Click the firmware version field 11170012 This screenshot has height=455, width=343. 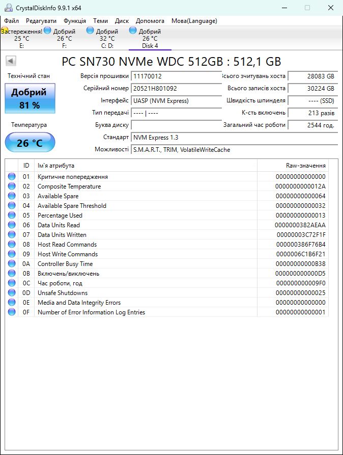(176, 76)
